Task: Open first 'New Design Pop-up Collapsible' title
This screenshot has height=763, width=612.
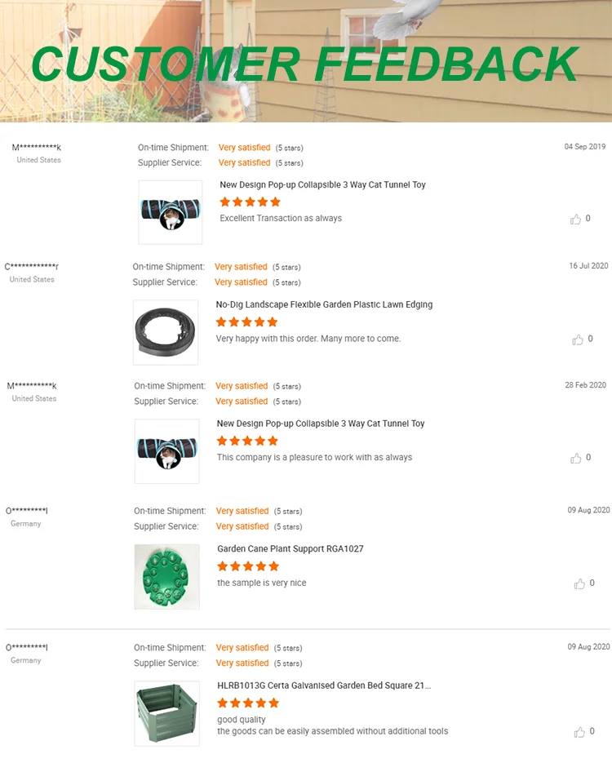Action: coord(322,185)
